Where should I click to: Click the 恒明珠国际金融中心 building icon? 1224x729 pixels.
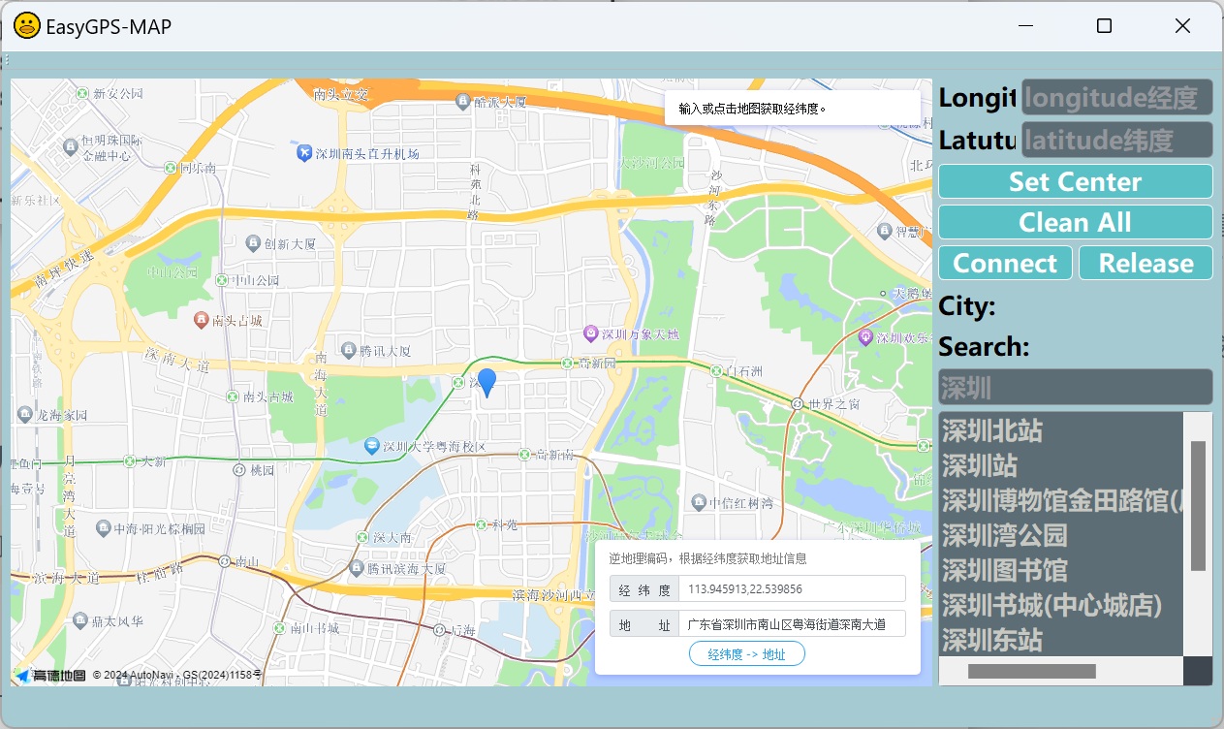(x=71, y=146)
